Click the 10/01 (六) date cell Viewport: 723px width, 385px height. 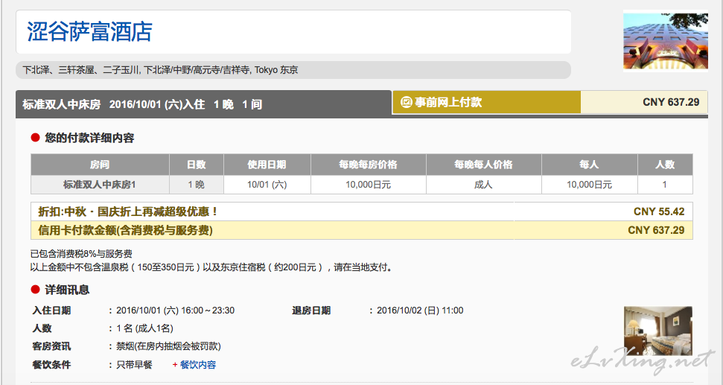coord(267,185)
